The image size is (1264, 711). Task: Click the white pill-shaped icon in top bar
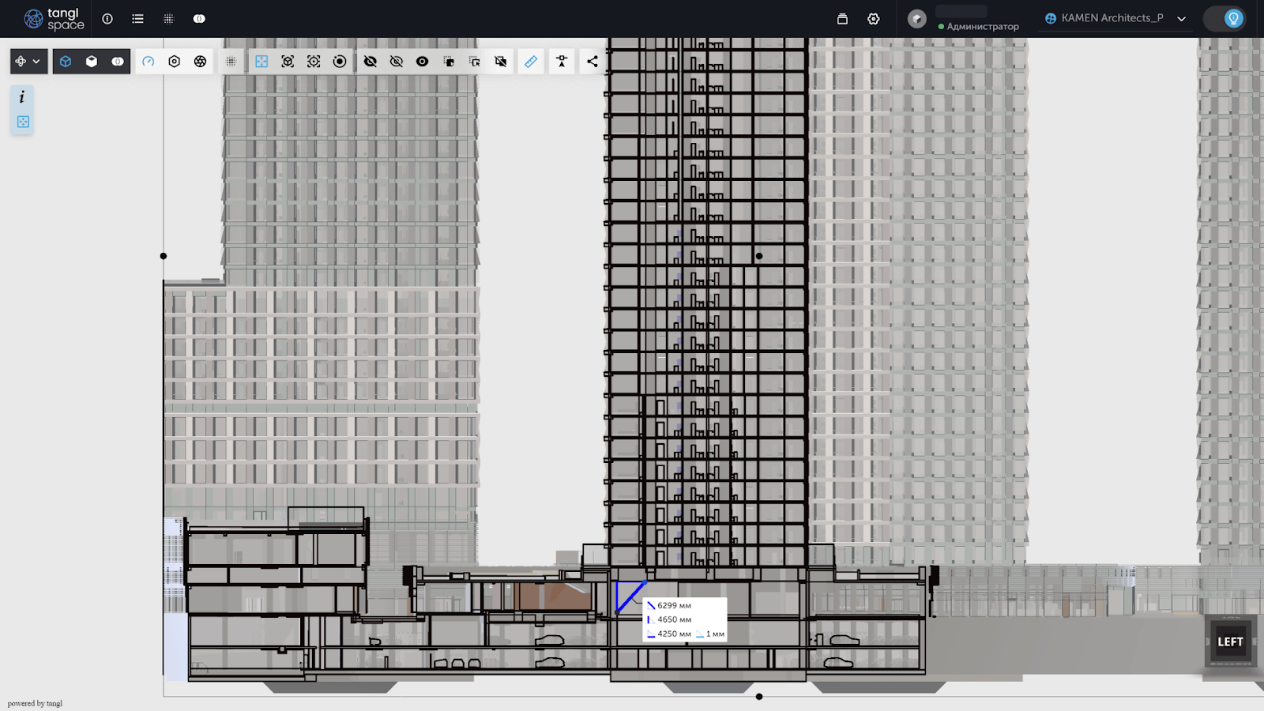click(199, 19)
